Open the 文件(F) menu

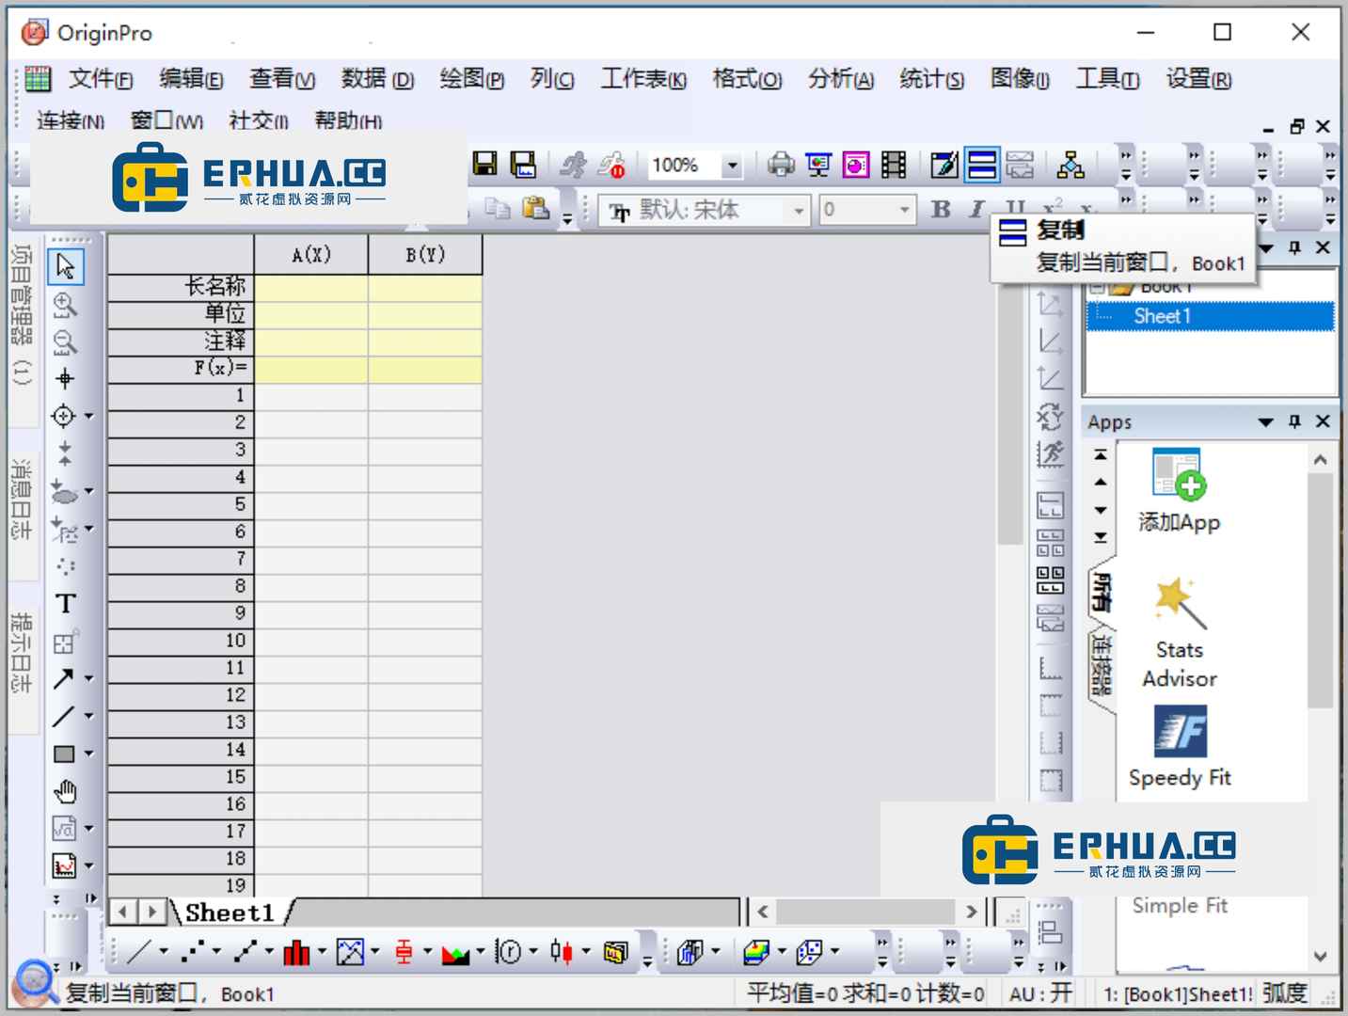point(101,79)
